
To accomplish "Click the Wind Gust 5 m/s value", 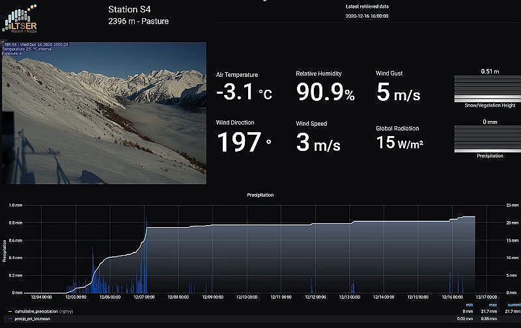I will 399,92.
